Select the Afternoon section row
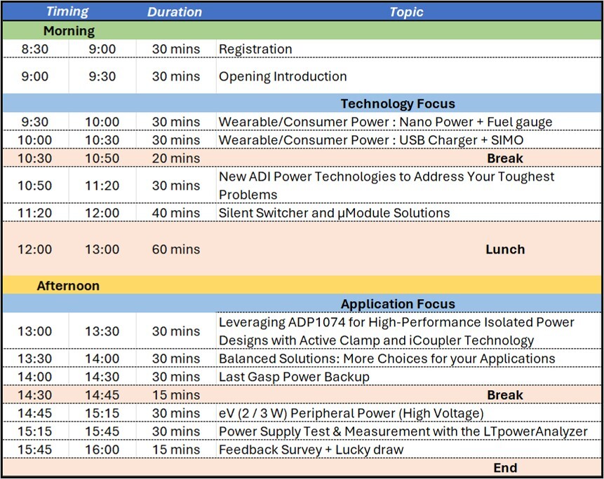This screenshot has height=479, width=604. click(68, 286)
